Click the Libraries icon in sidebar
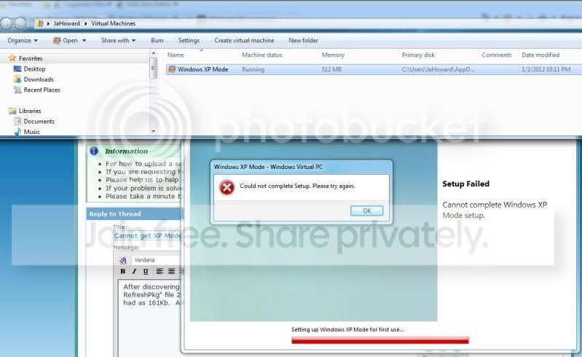582x357 pixels. point(12,111)
